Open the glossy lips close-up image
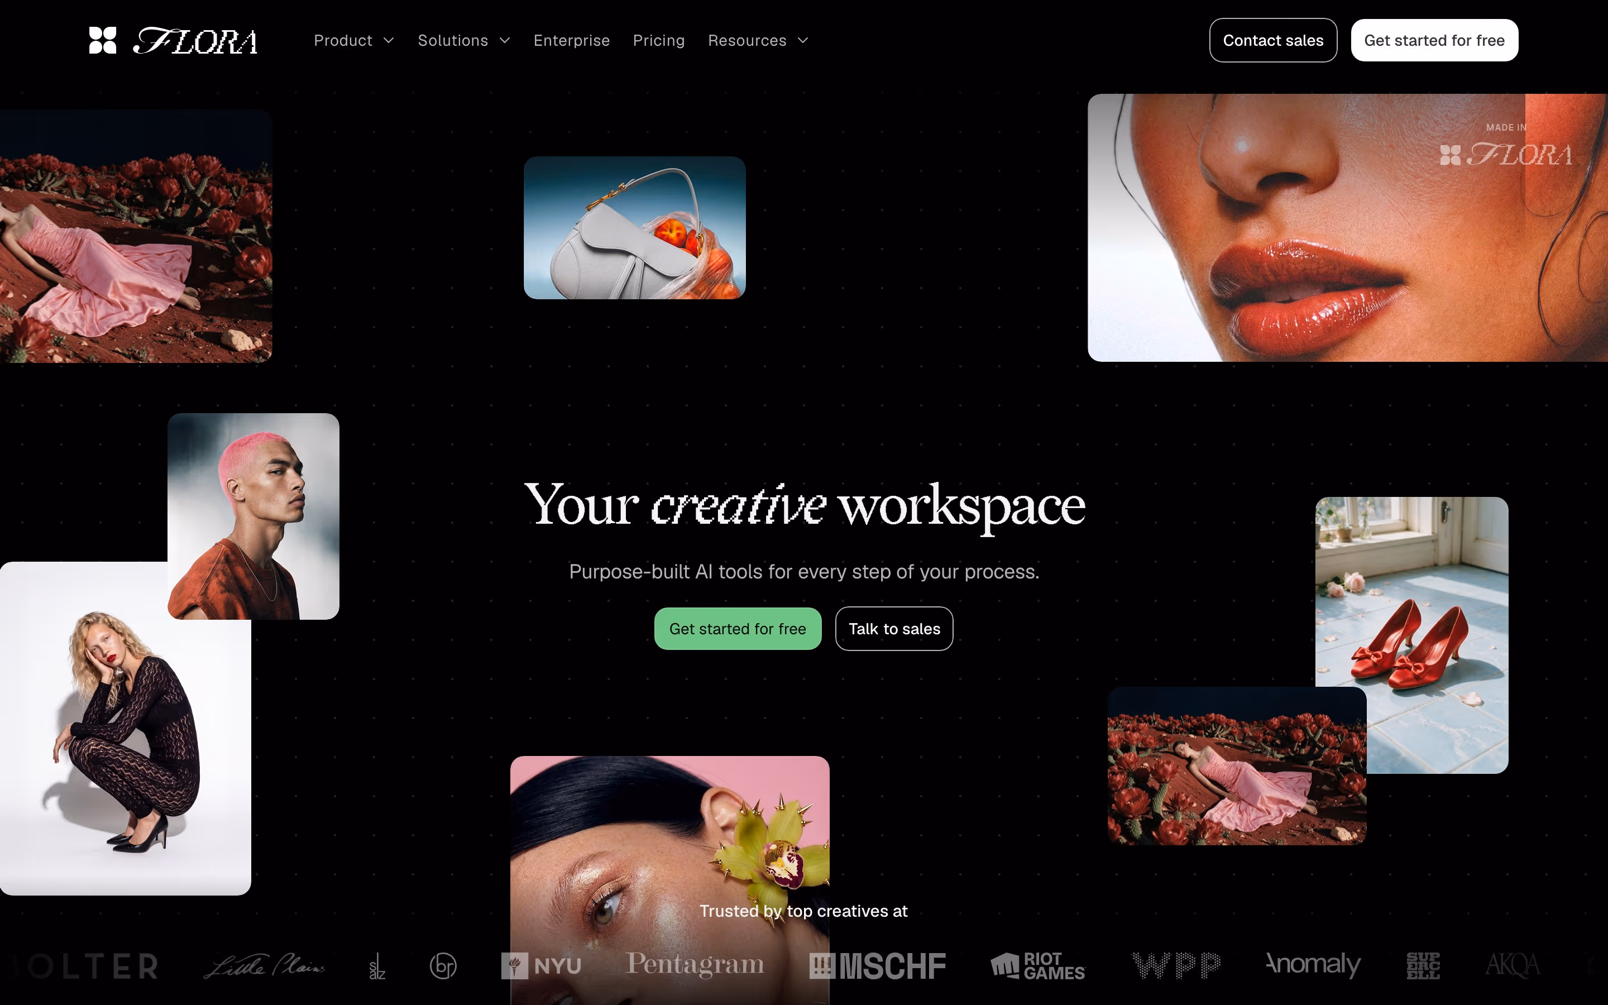This screenshot has height=1005, width=1608. point(1347,228)
